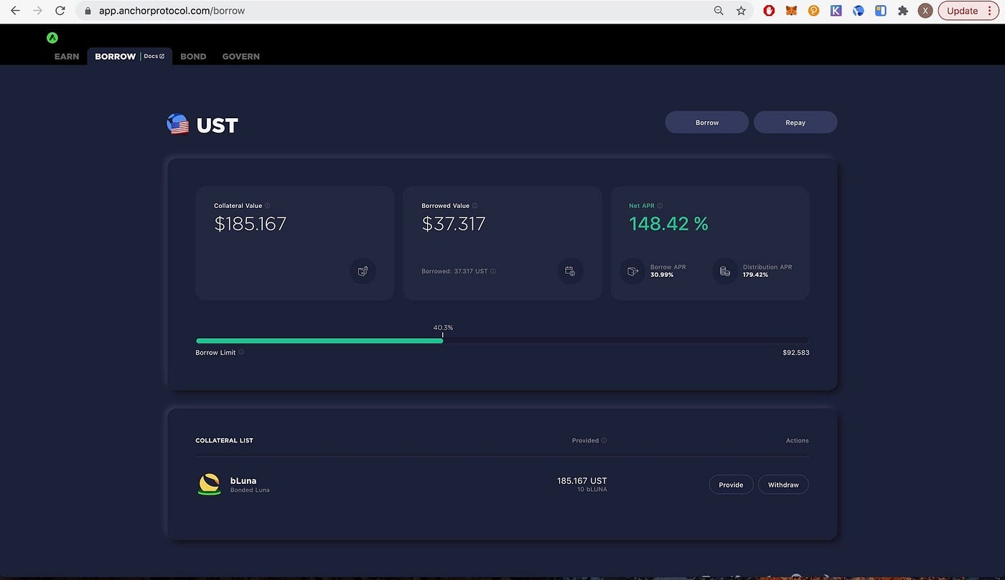Switch to the GOVERN tab

(240, 56)
